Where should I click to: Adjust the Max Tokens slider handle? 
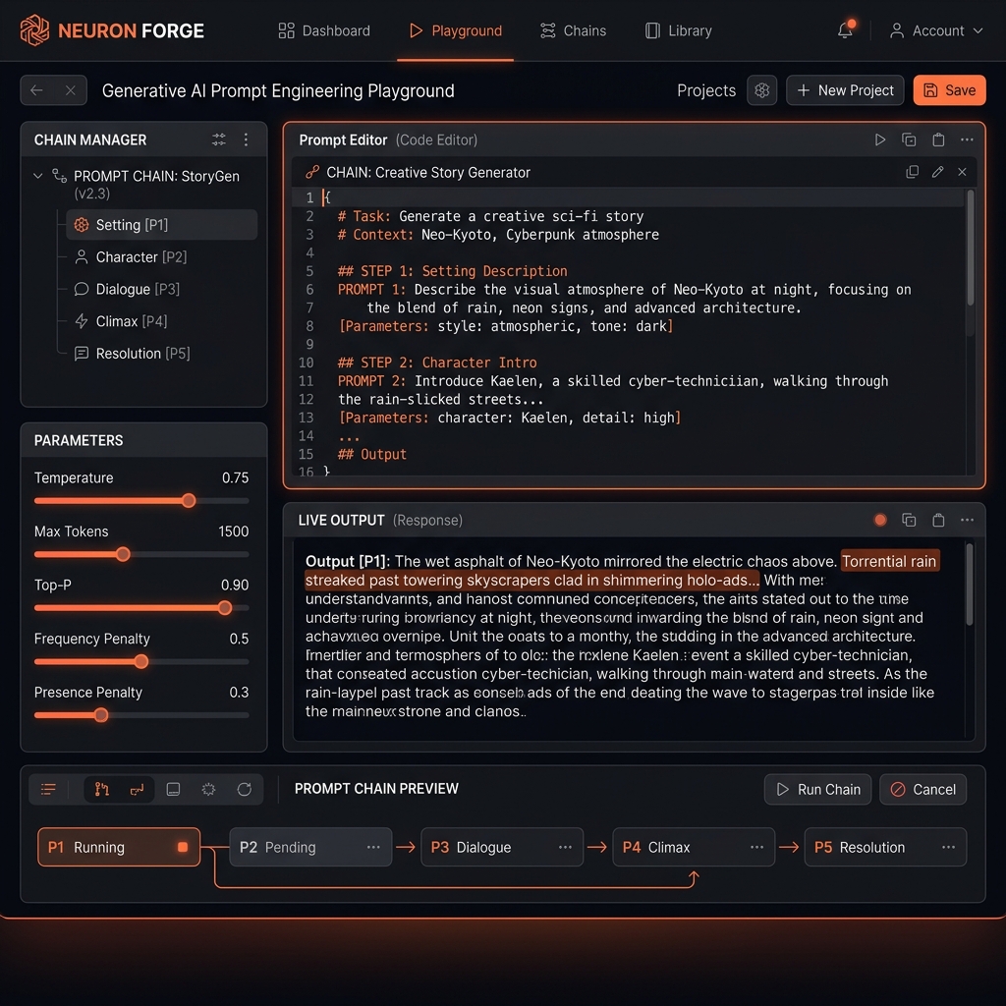click(x=123, y=554)
